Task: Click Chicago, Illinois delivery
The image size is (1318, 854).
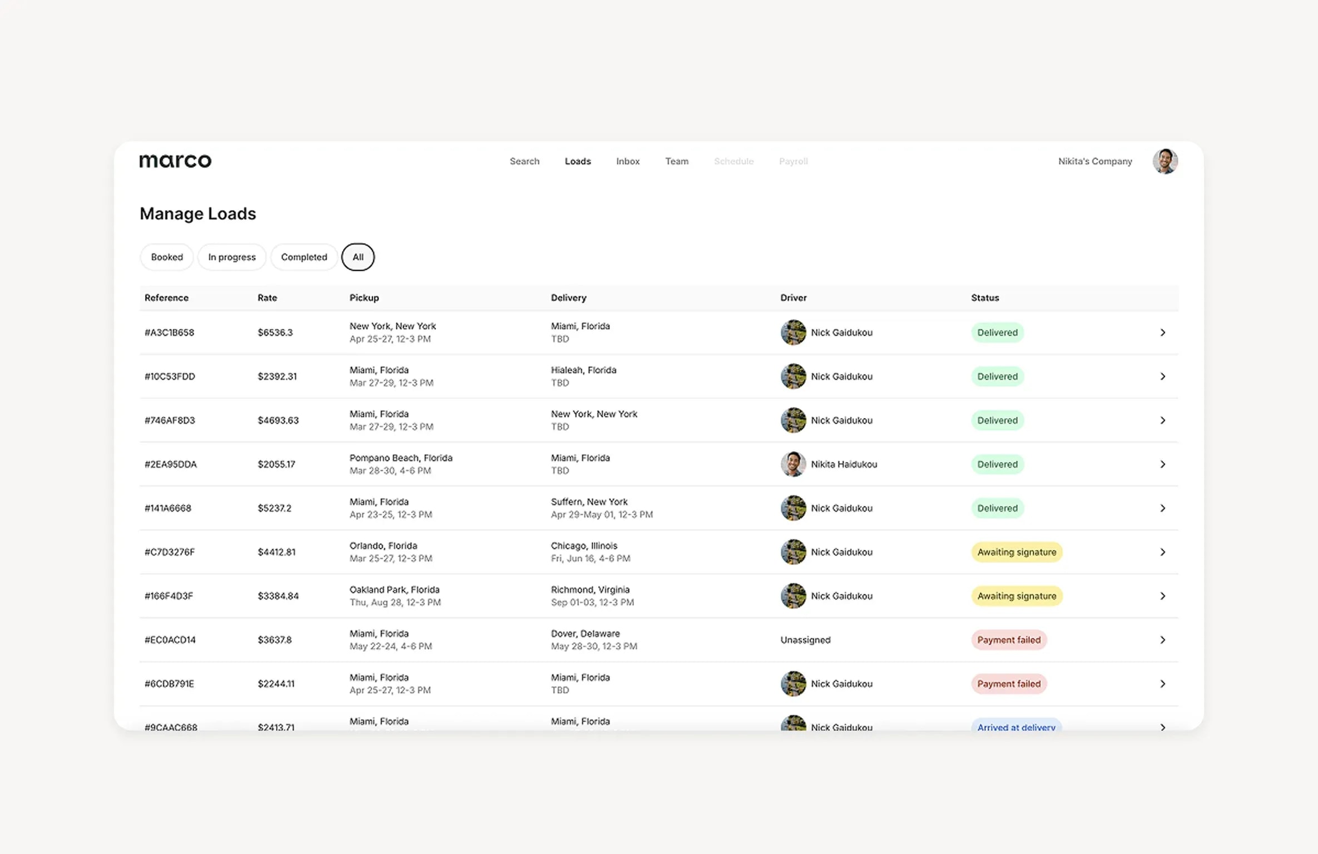Action: coord(584,546)
